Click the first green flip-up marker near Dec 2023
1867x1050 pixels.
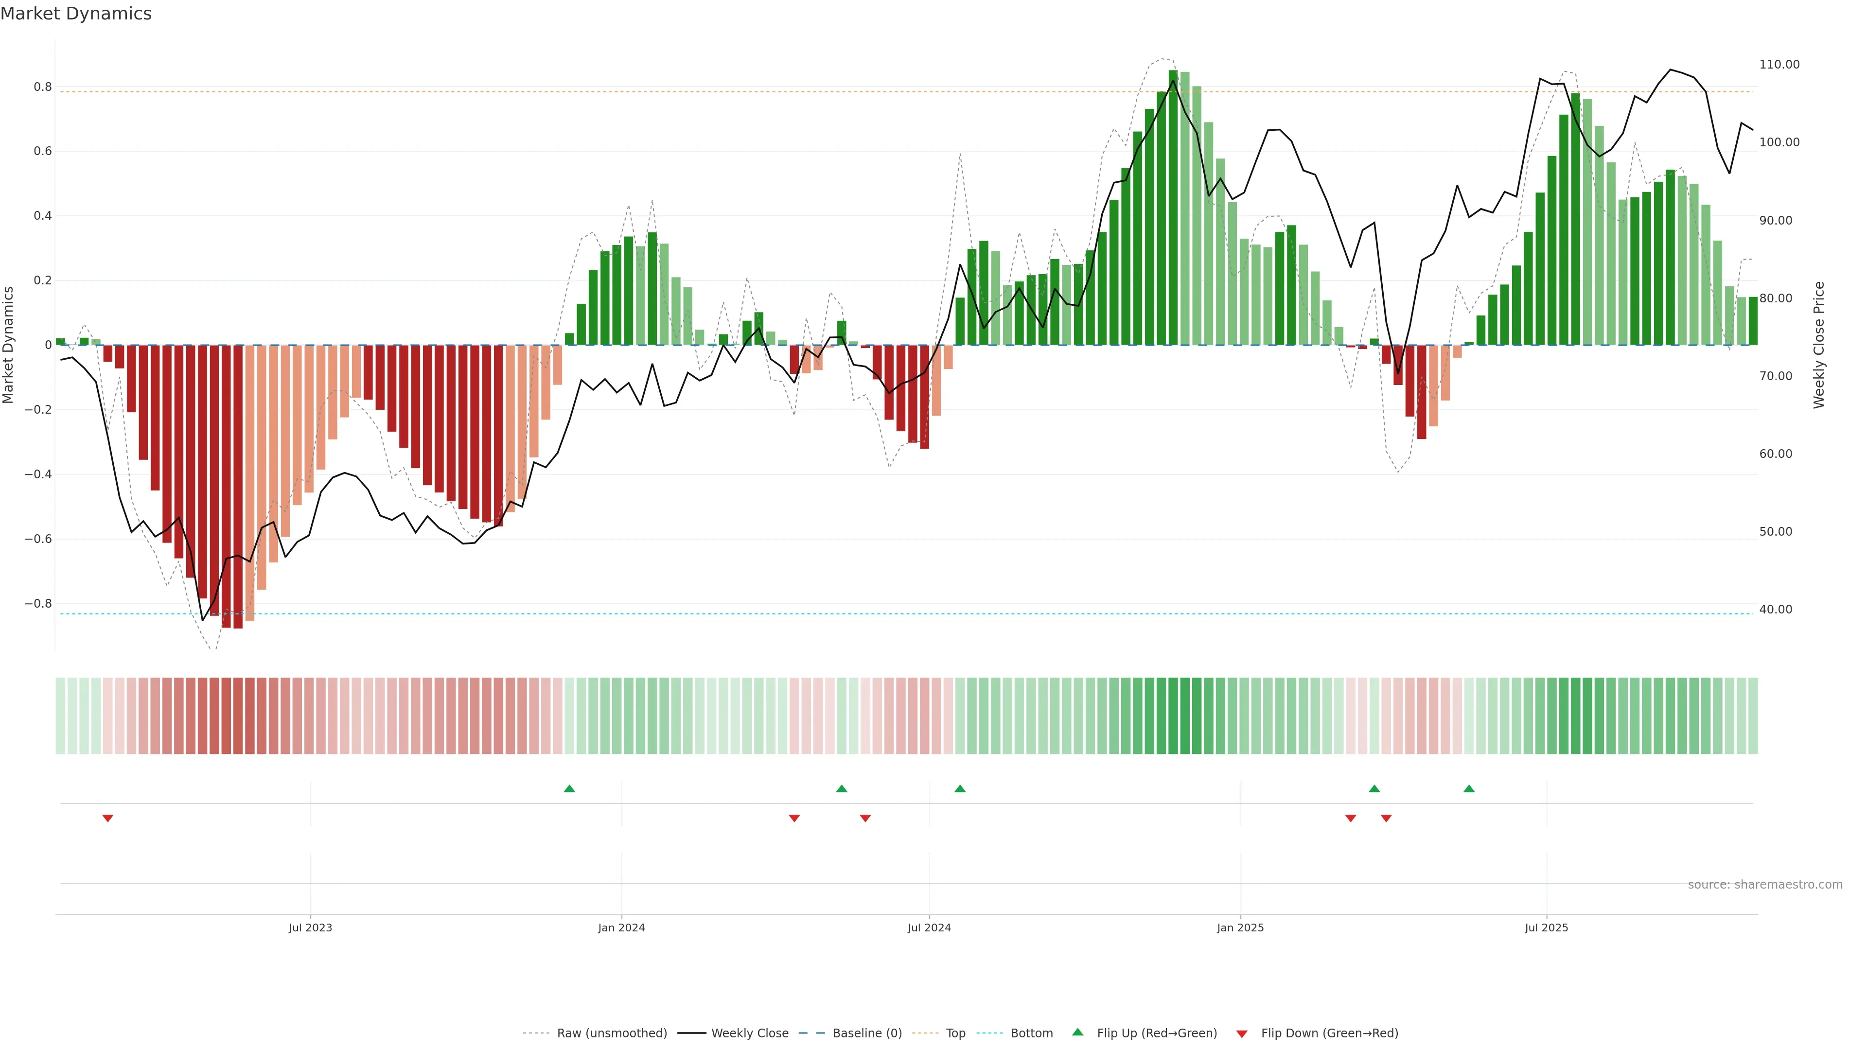(569, 788)
